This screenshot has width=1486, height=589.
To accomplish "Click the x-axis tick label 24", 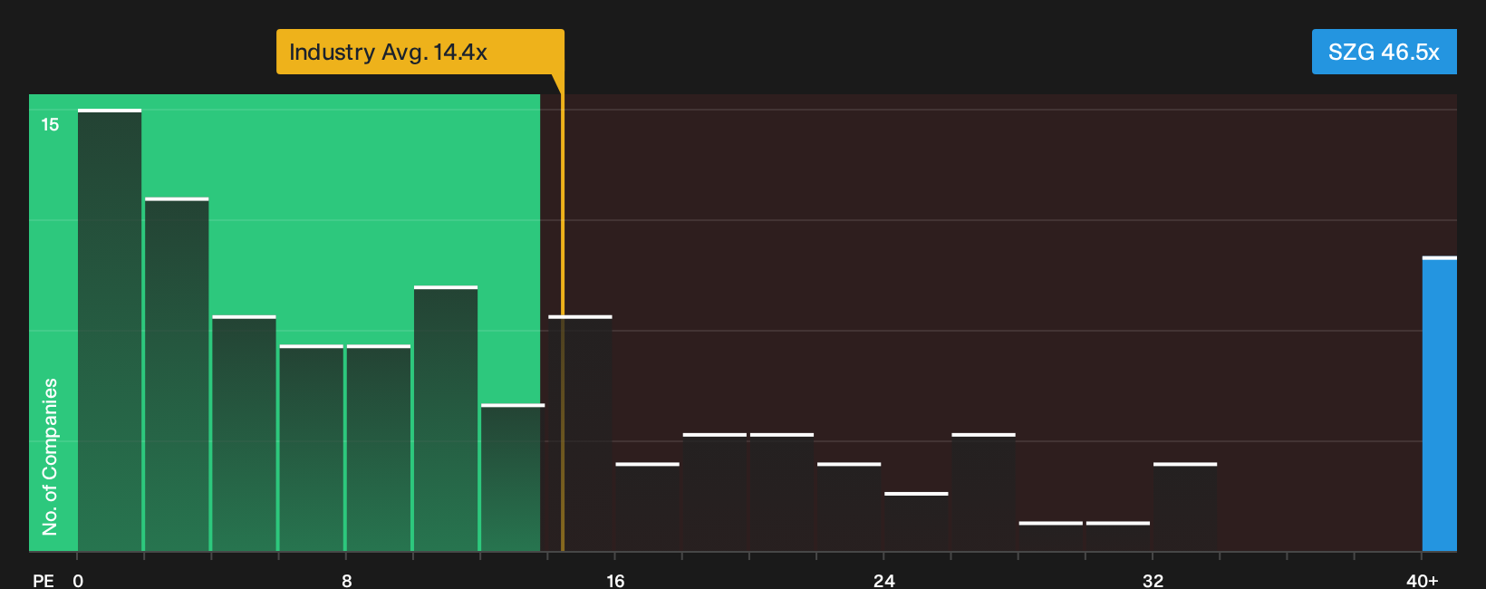I will [884, 581].
